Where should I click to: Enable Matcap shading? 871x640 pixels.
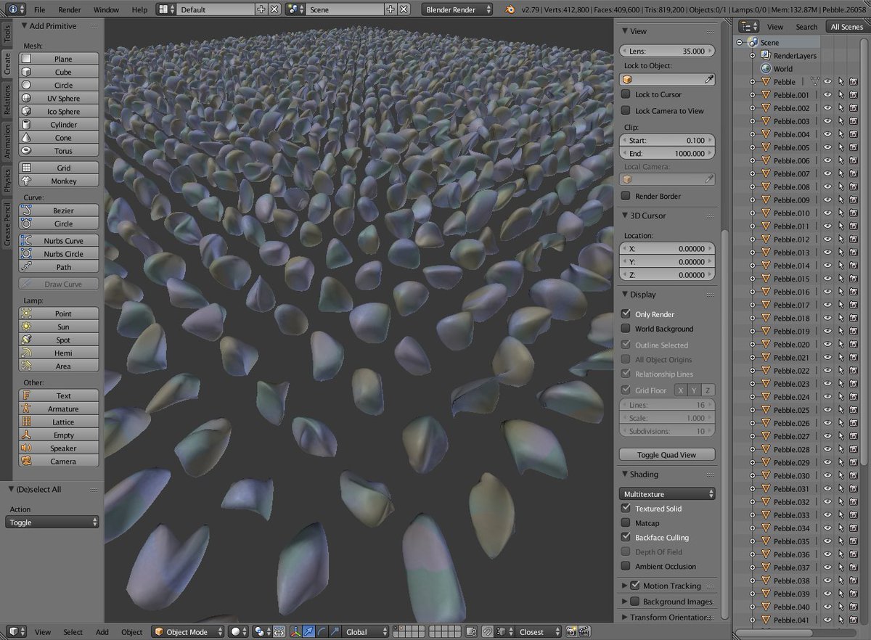click(626, 523)
